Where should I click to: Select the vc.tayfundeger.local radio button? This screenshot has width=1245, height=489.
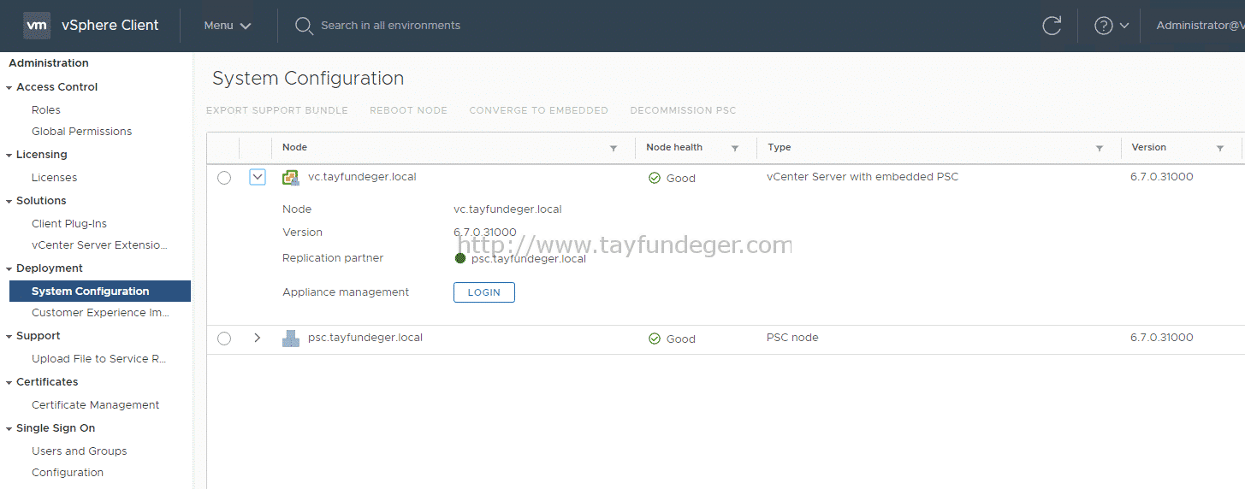(x=224, y=178)
